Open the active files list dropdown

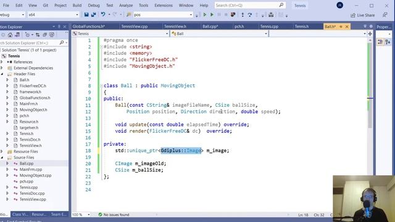365,27
